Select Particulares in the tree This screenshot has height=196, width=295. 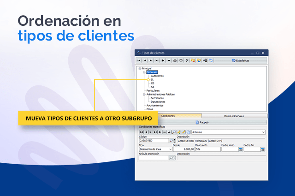[x=153, y=90]
